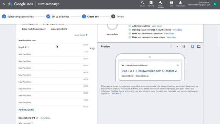Add the 'online advertising' keyword suggestion

click(x=59, y=29)
